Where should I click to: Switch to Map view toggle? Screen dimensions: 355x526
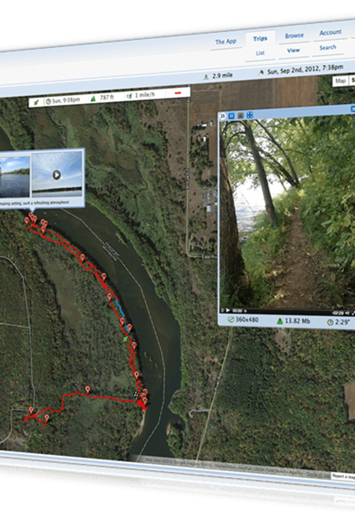(x=340, y=81)
